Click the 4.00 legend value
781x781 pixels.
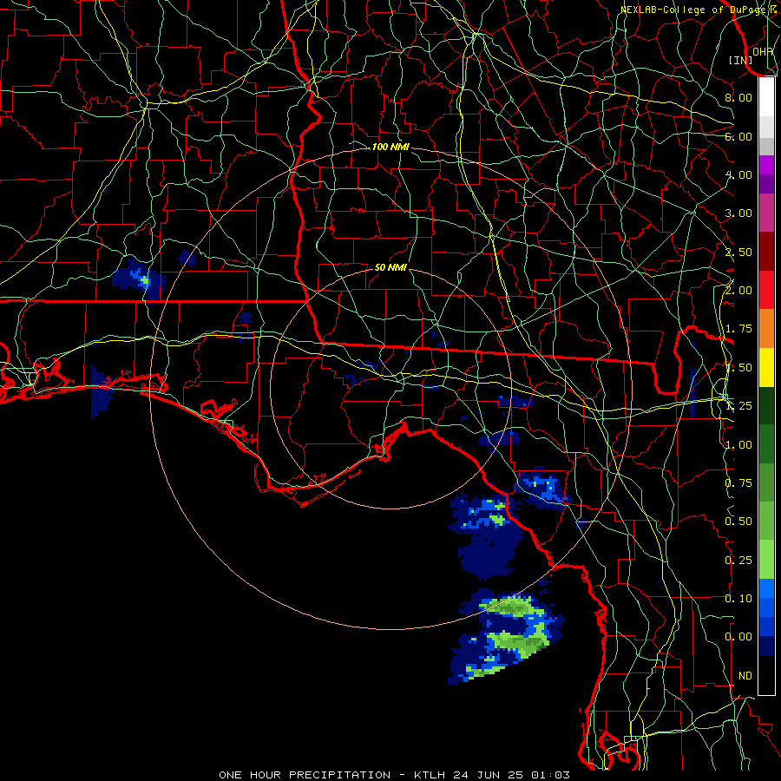tap(738, 174)
